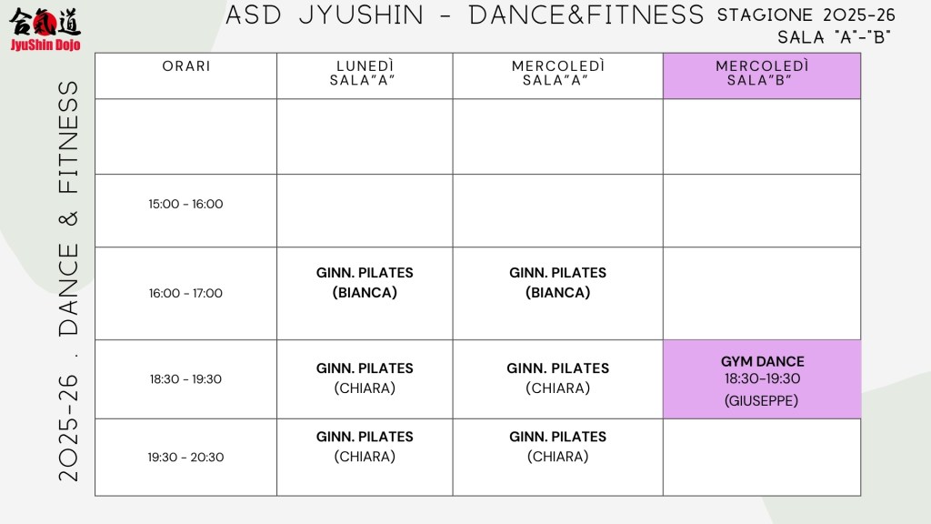Select the 15:00 - 16:00 time slot
Viewport: 931px width, 524px height.
185,204
